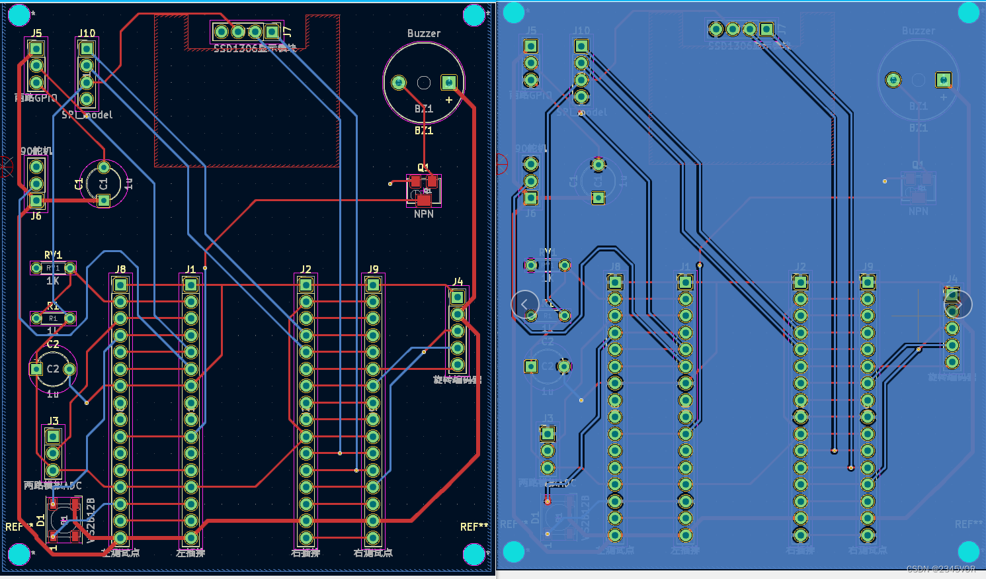Image resolution: width=986 pixels, height=579 pixels.
Task: Select the 左测试点 label below J8 in left view
Action: [x=120, y=553]
